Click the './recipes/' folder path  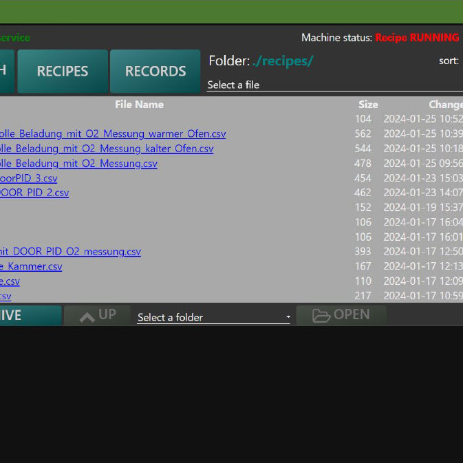click(x=283, y=61)
